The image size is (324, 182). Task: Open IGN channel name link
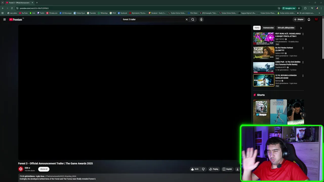click(26, 168)
